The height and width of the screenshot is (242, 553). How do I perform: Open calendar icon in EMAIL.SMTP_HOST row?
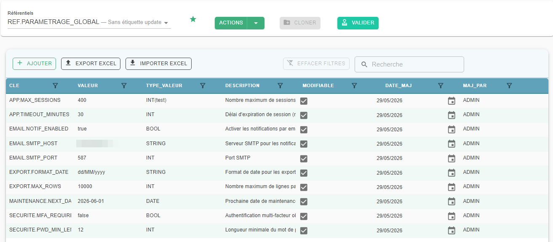tap(451, 144)
